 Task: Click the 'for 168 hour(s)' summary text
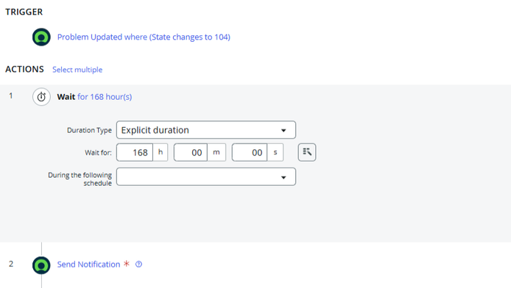click(x=105, y=97)
